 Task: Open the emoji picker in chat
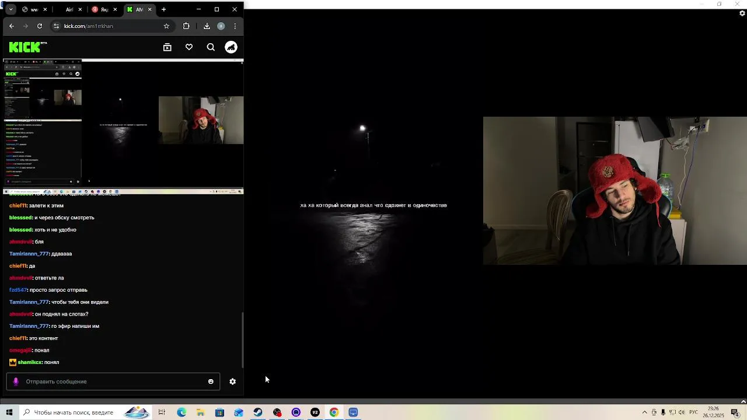coord(211,381)
